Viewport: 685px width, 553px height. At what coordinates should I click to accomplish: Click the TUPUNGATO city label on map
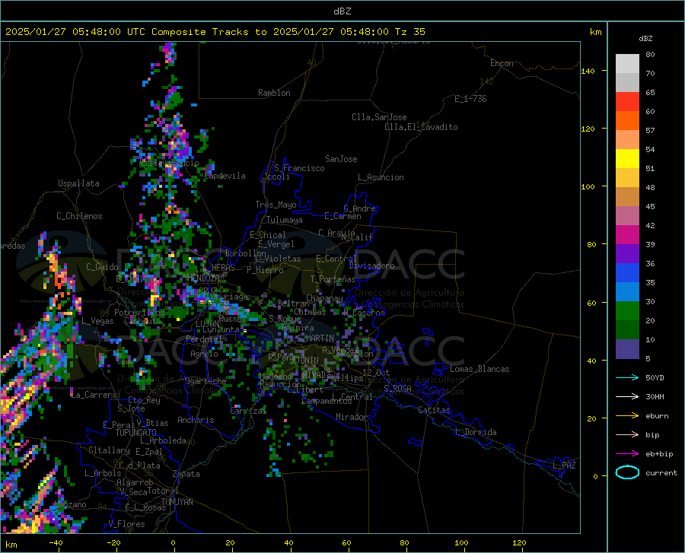(136, 433)
